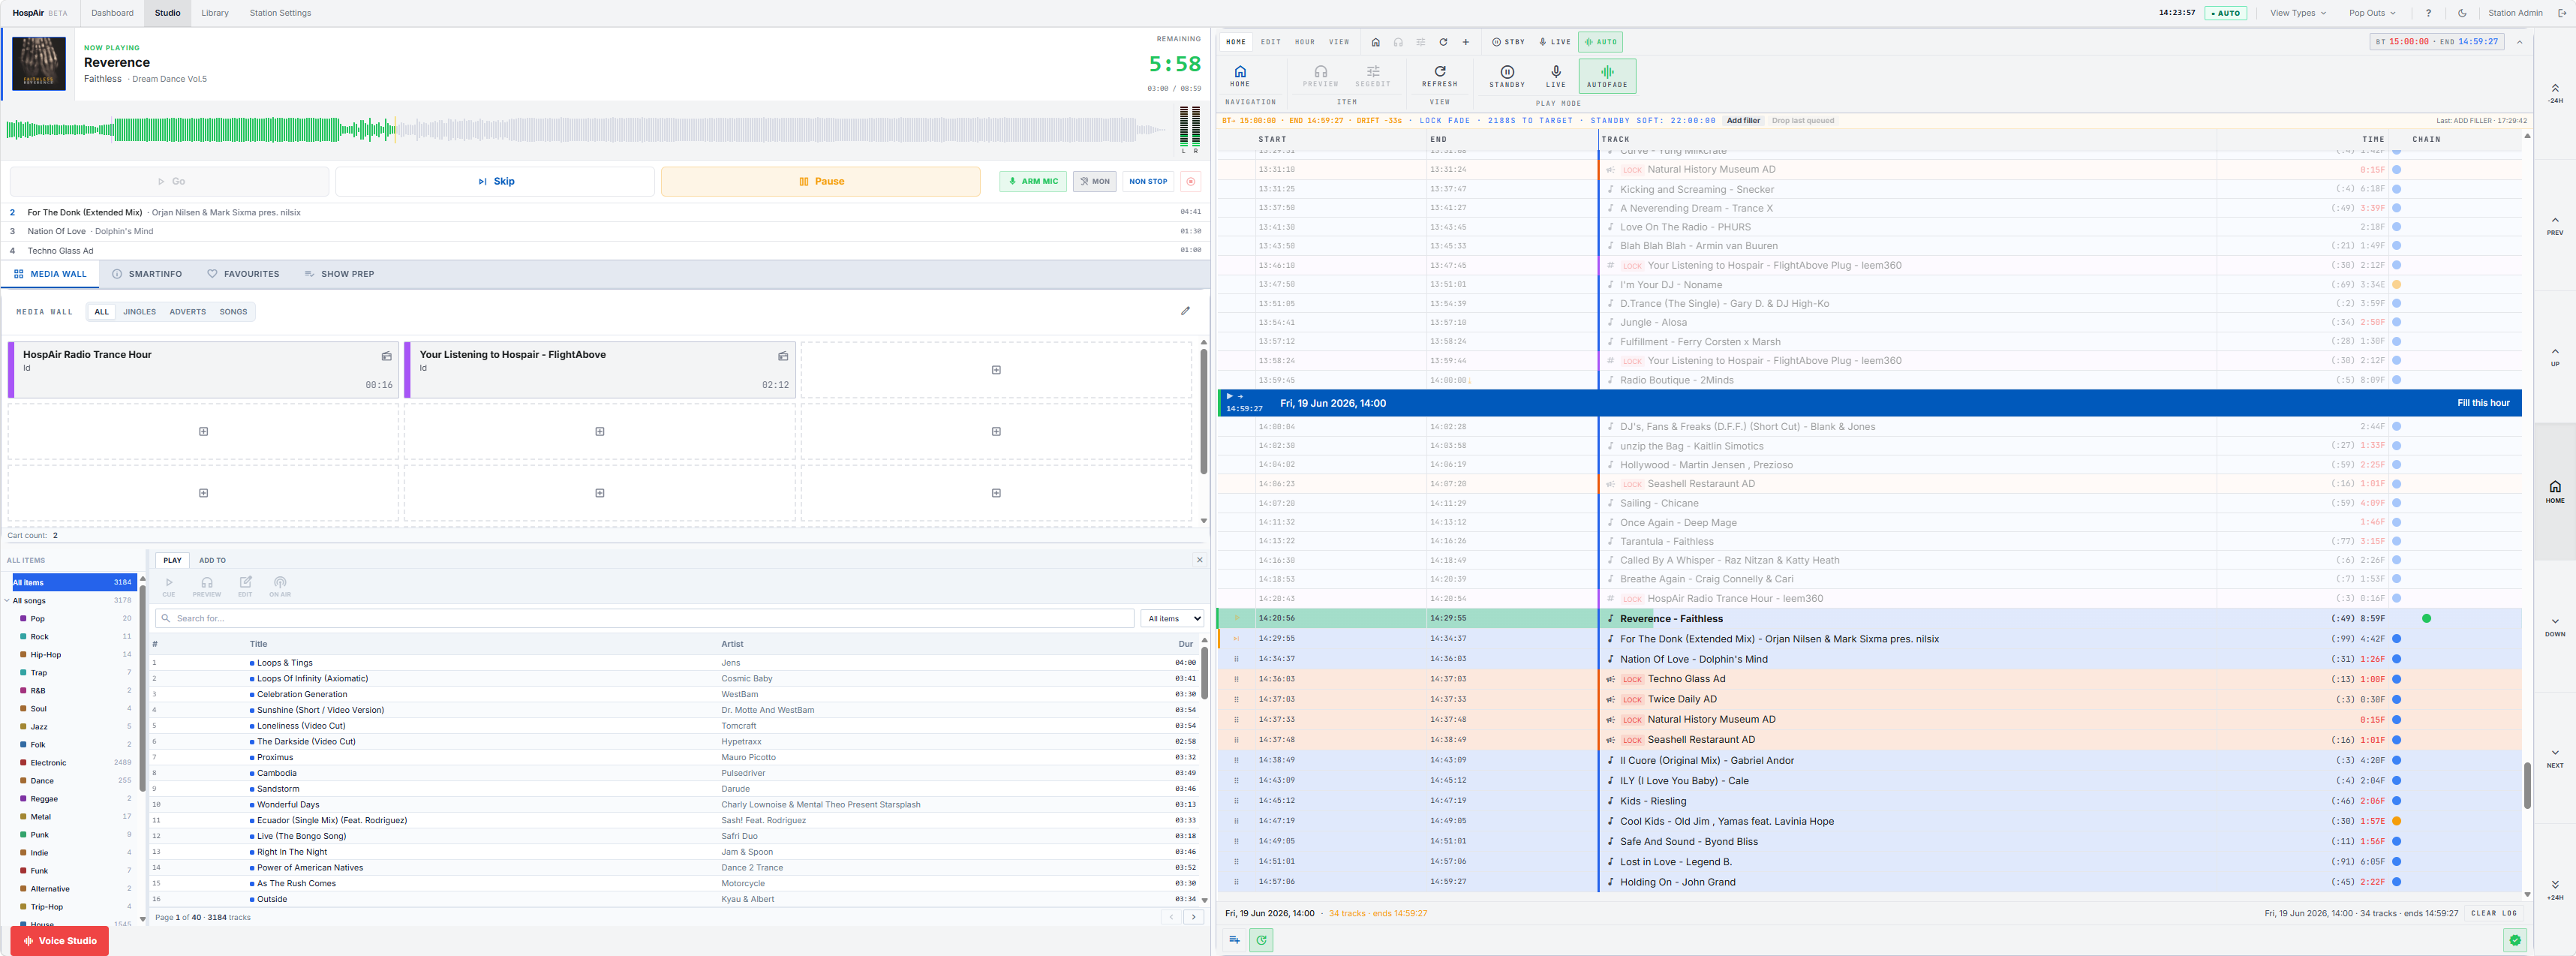Viewport: 2576px width, 956px height.
Task: Skip the currently playing track
Action: 495,181
